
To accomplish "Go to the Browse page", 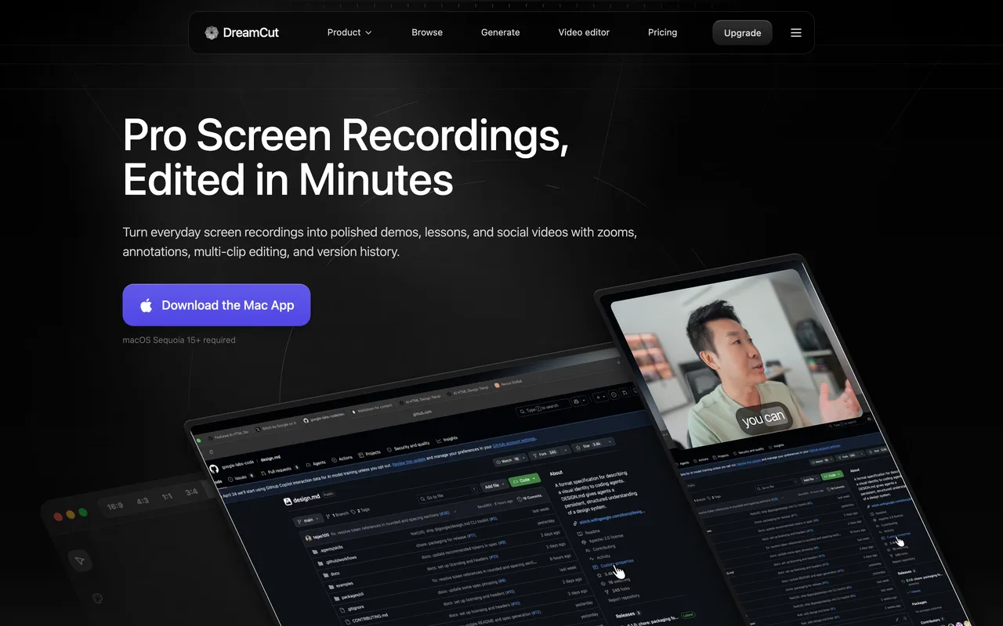I will tap(427, 33).
